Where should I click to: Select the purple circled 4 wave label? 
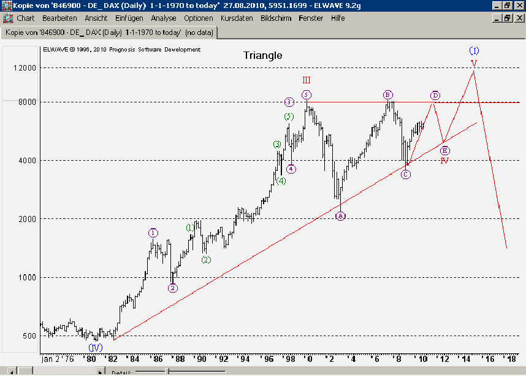click(291, 169)
